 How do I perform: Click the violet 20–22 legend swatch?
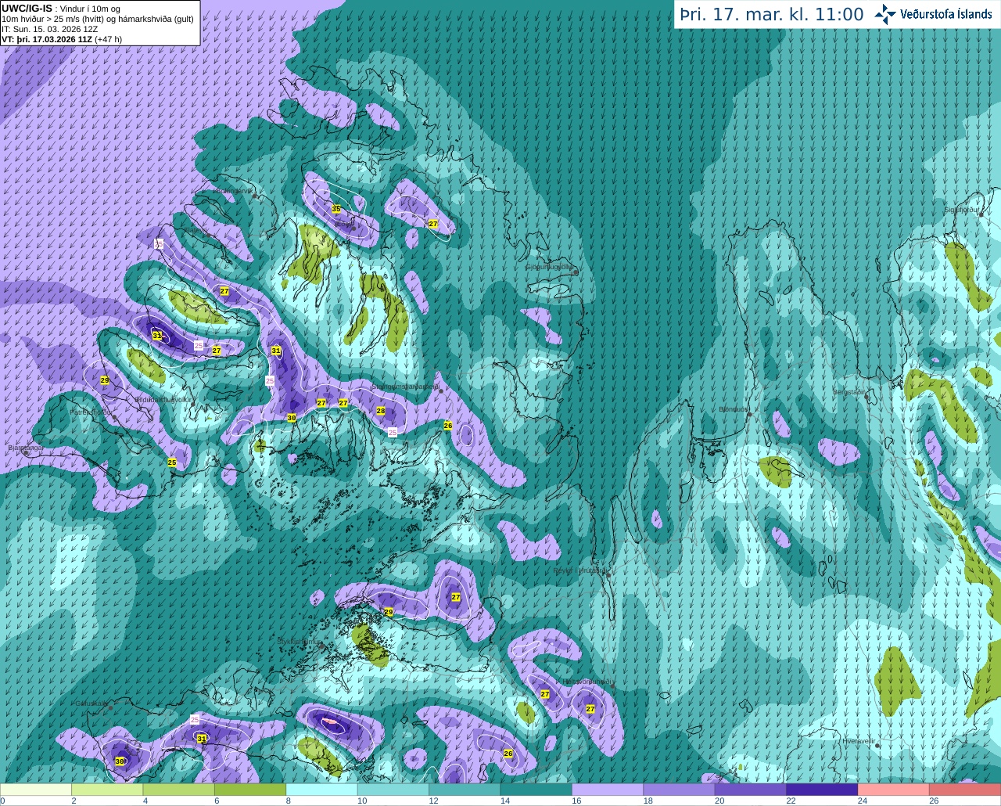coord(751,790)
